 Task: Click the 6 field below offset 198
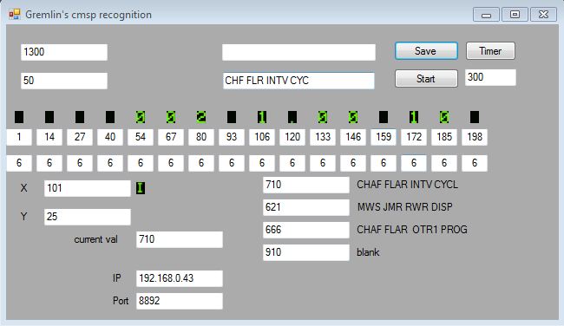475,163
